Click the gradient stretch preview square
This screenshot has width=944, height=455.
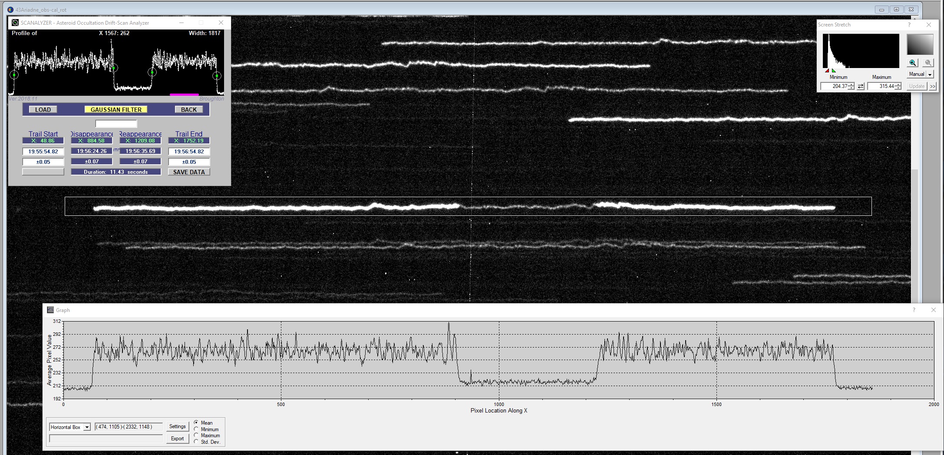[x=920, y=44]
